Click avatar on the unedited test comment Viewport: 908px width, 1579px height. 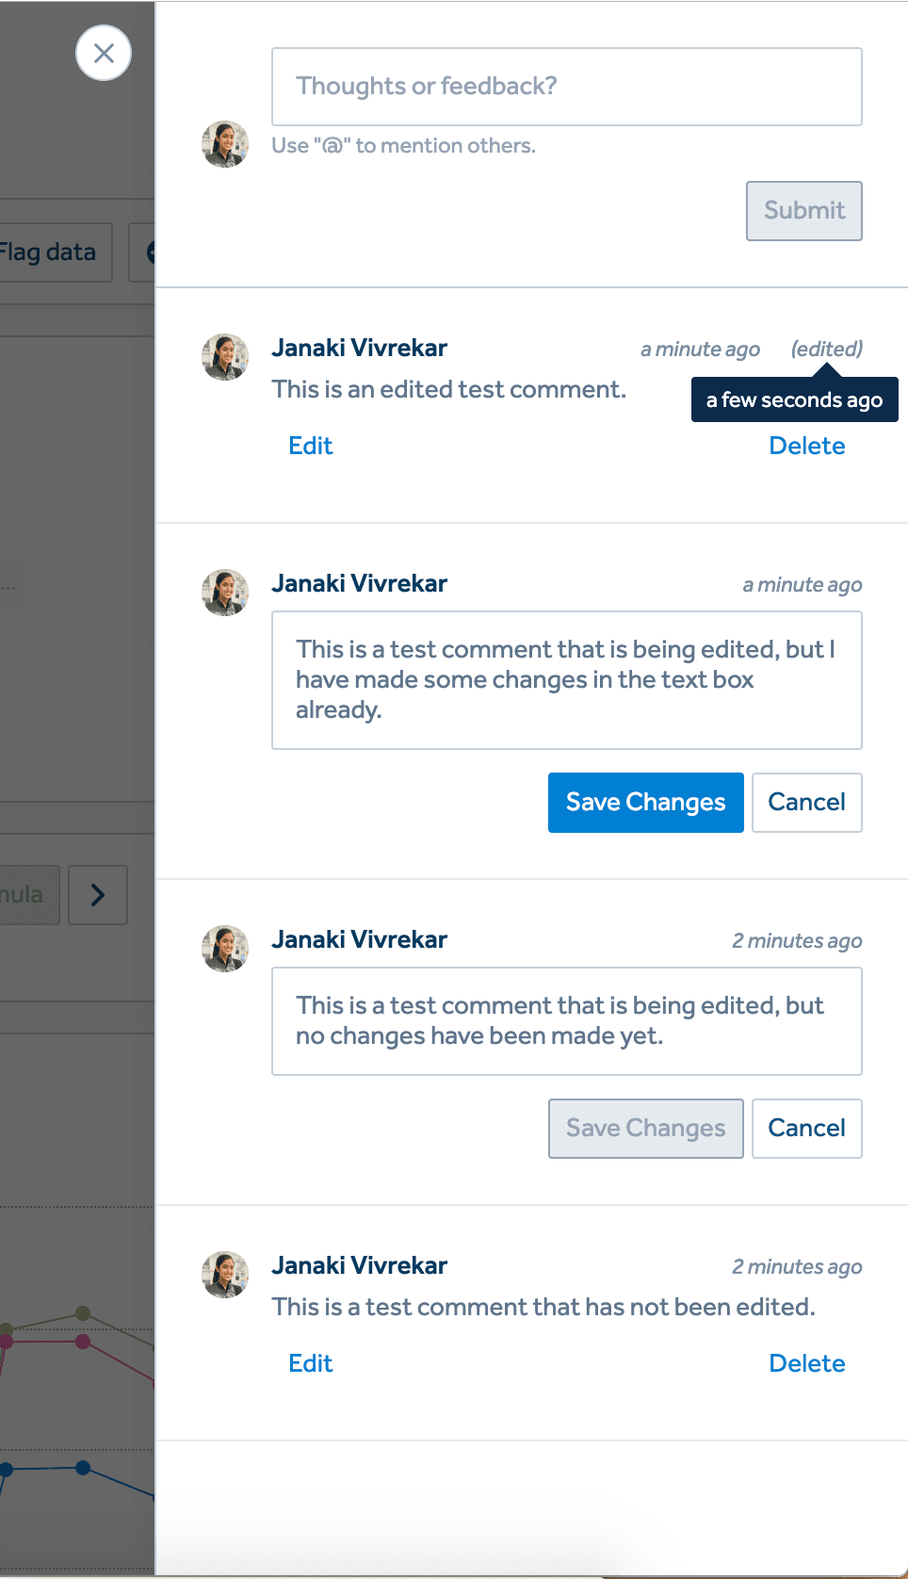coord(225,1275)
